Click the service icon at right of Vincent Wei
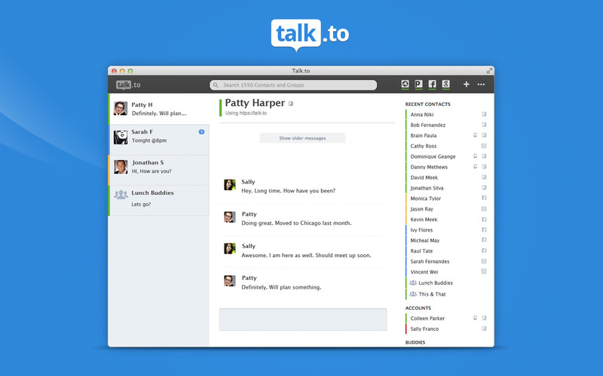 [x=484, y=271]
